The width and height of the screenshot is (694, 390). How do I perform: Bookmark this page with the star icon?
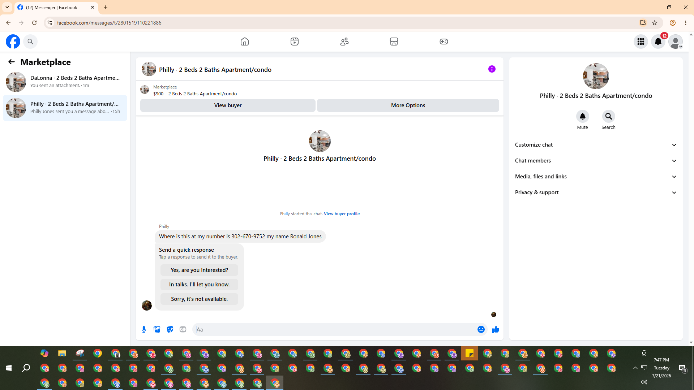pyautogui.click(x=655, y=23)
